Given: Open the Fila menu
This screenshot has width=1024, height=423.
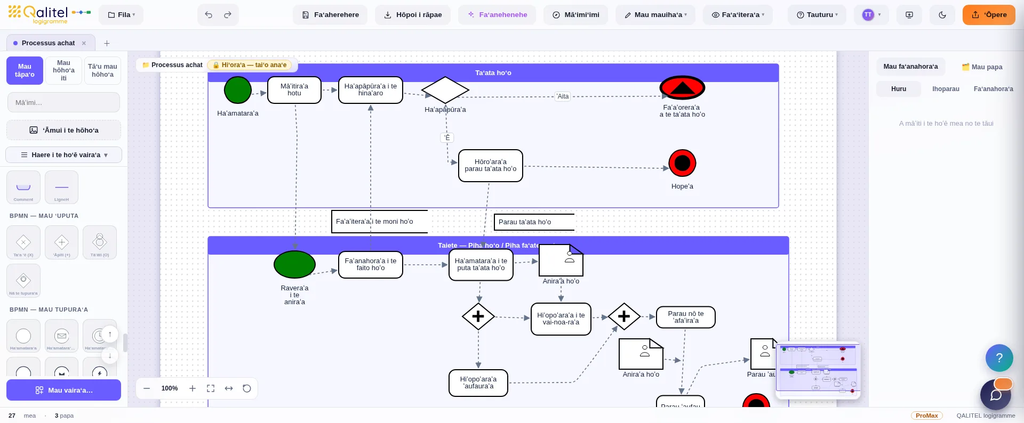Looking at the screenshot, I should tap(121, 15).
